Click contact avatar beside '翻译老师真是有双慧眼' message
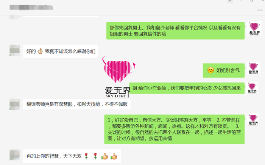This screenshot has height=165, width=265. click(x=15, y=104)
